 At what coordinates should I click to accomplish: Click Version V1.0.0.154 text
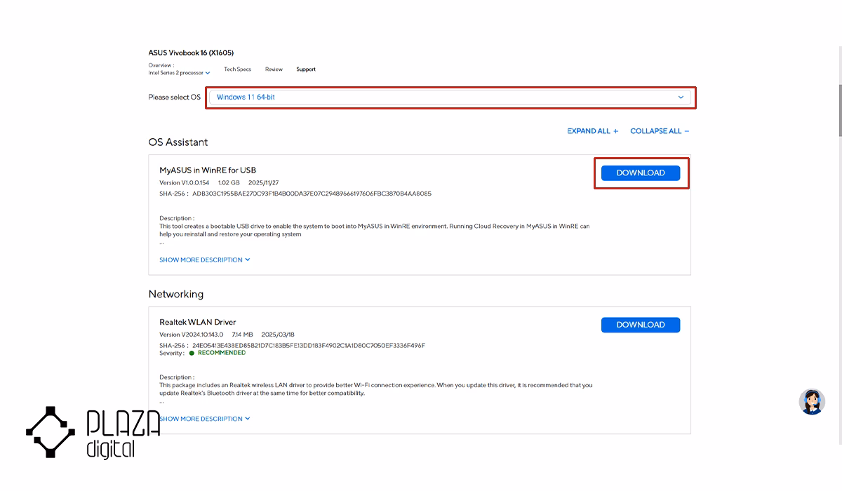[x=185, y=183]
